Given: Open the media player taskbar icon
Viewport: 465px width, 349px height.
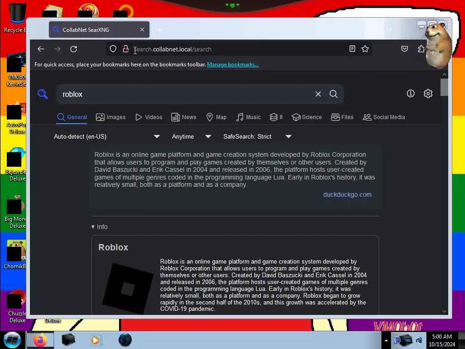Looking at the screenshot, I should coord(96,340).
